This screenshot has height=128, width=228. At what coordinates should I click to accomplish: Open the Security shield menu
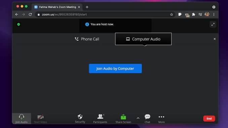tap(80, 118)
